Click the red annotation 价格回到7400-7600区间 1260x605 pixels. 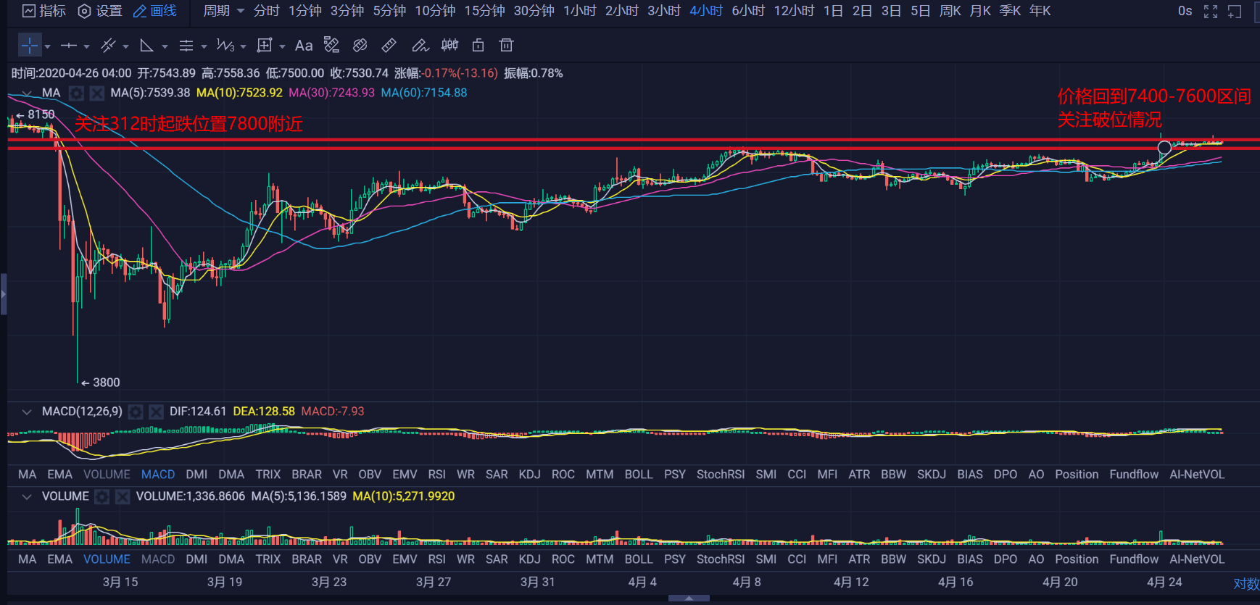tap(1154, 96)
